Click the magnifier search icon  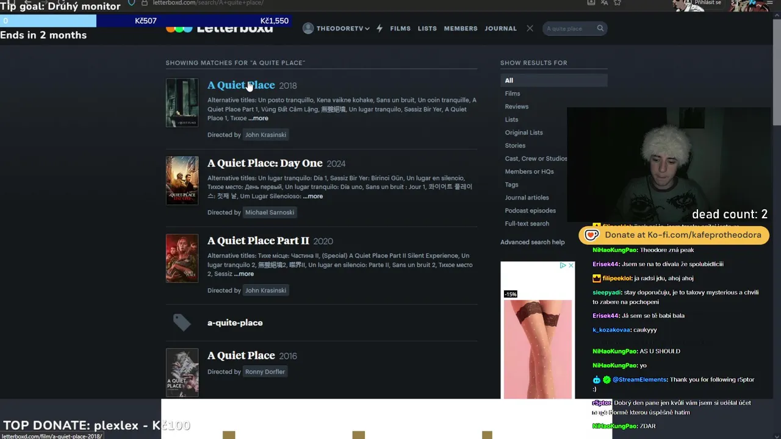(x=600, y=29)
